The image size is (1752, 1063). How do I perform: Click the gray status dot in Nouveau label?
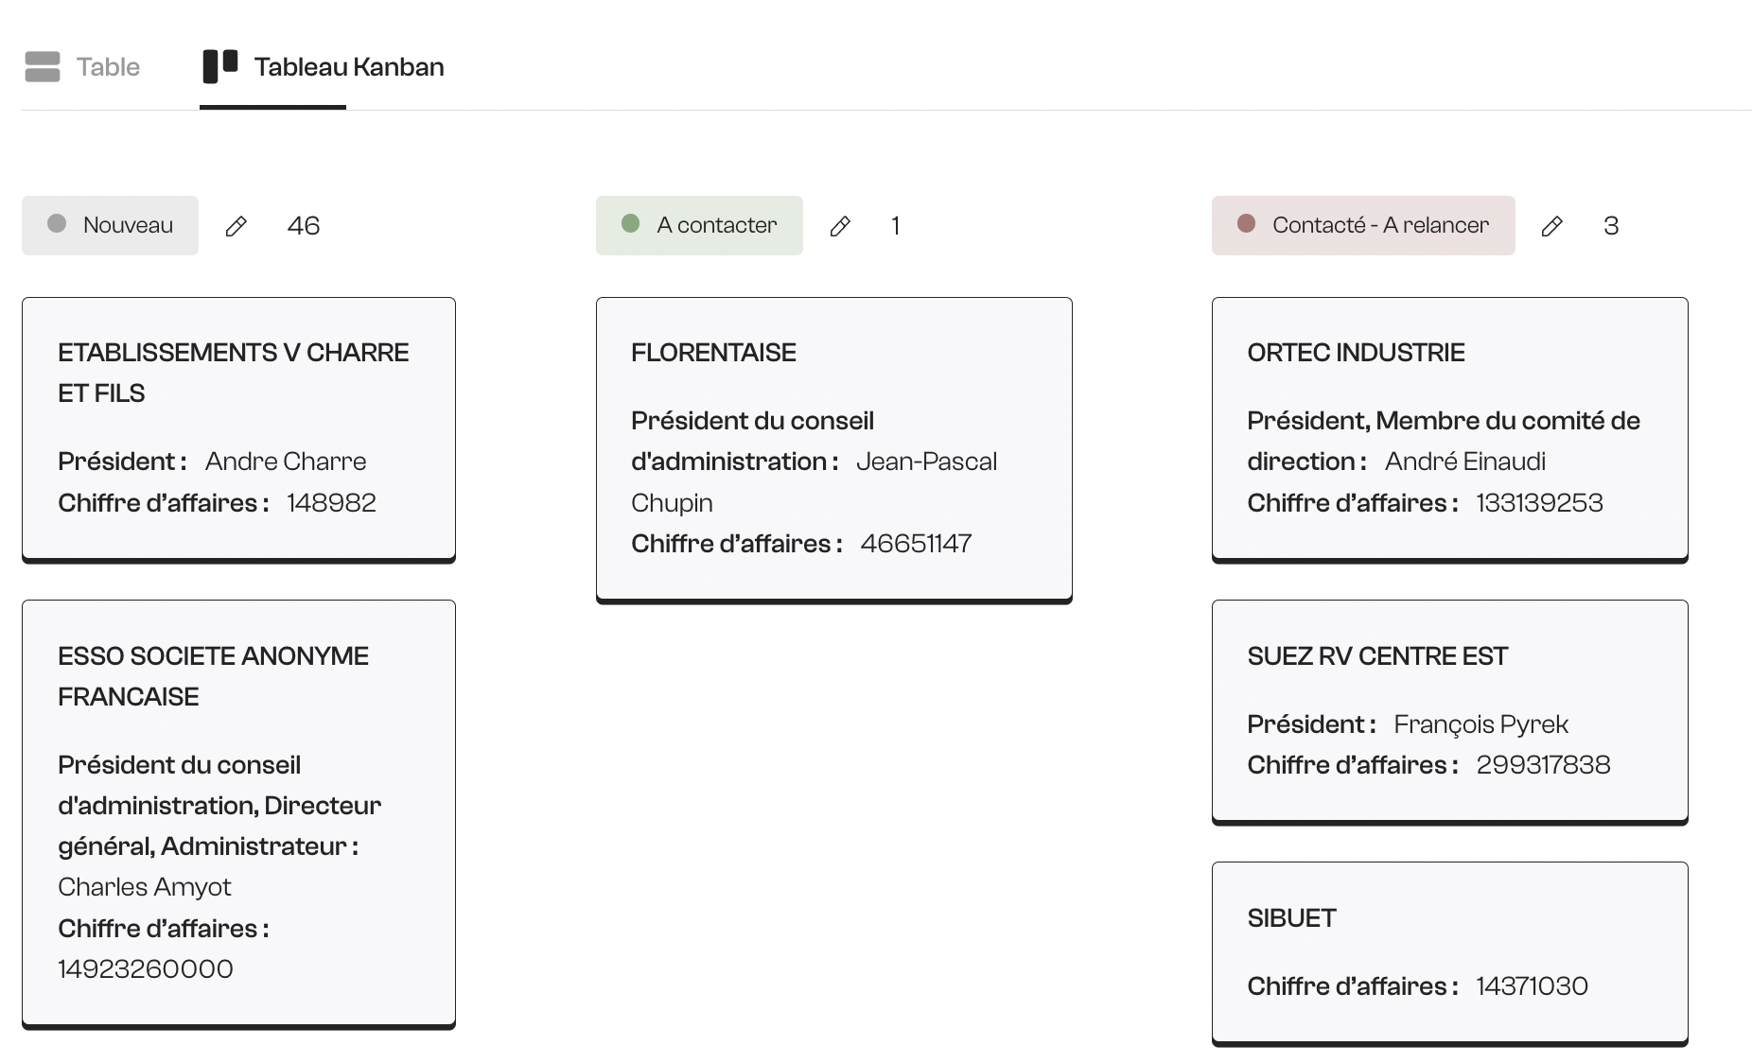[57, 224]
